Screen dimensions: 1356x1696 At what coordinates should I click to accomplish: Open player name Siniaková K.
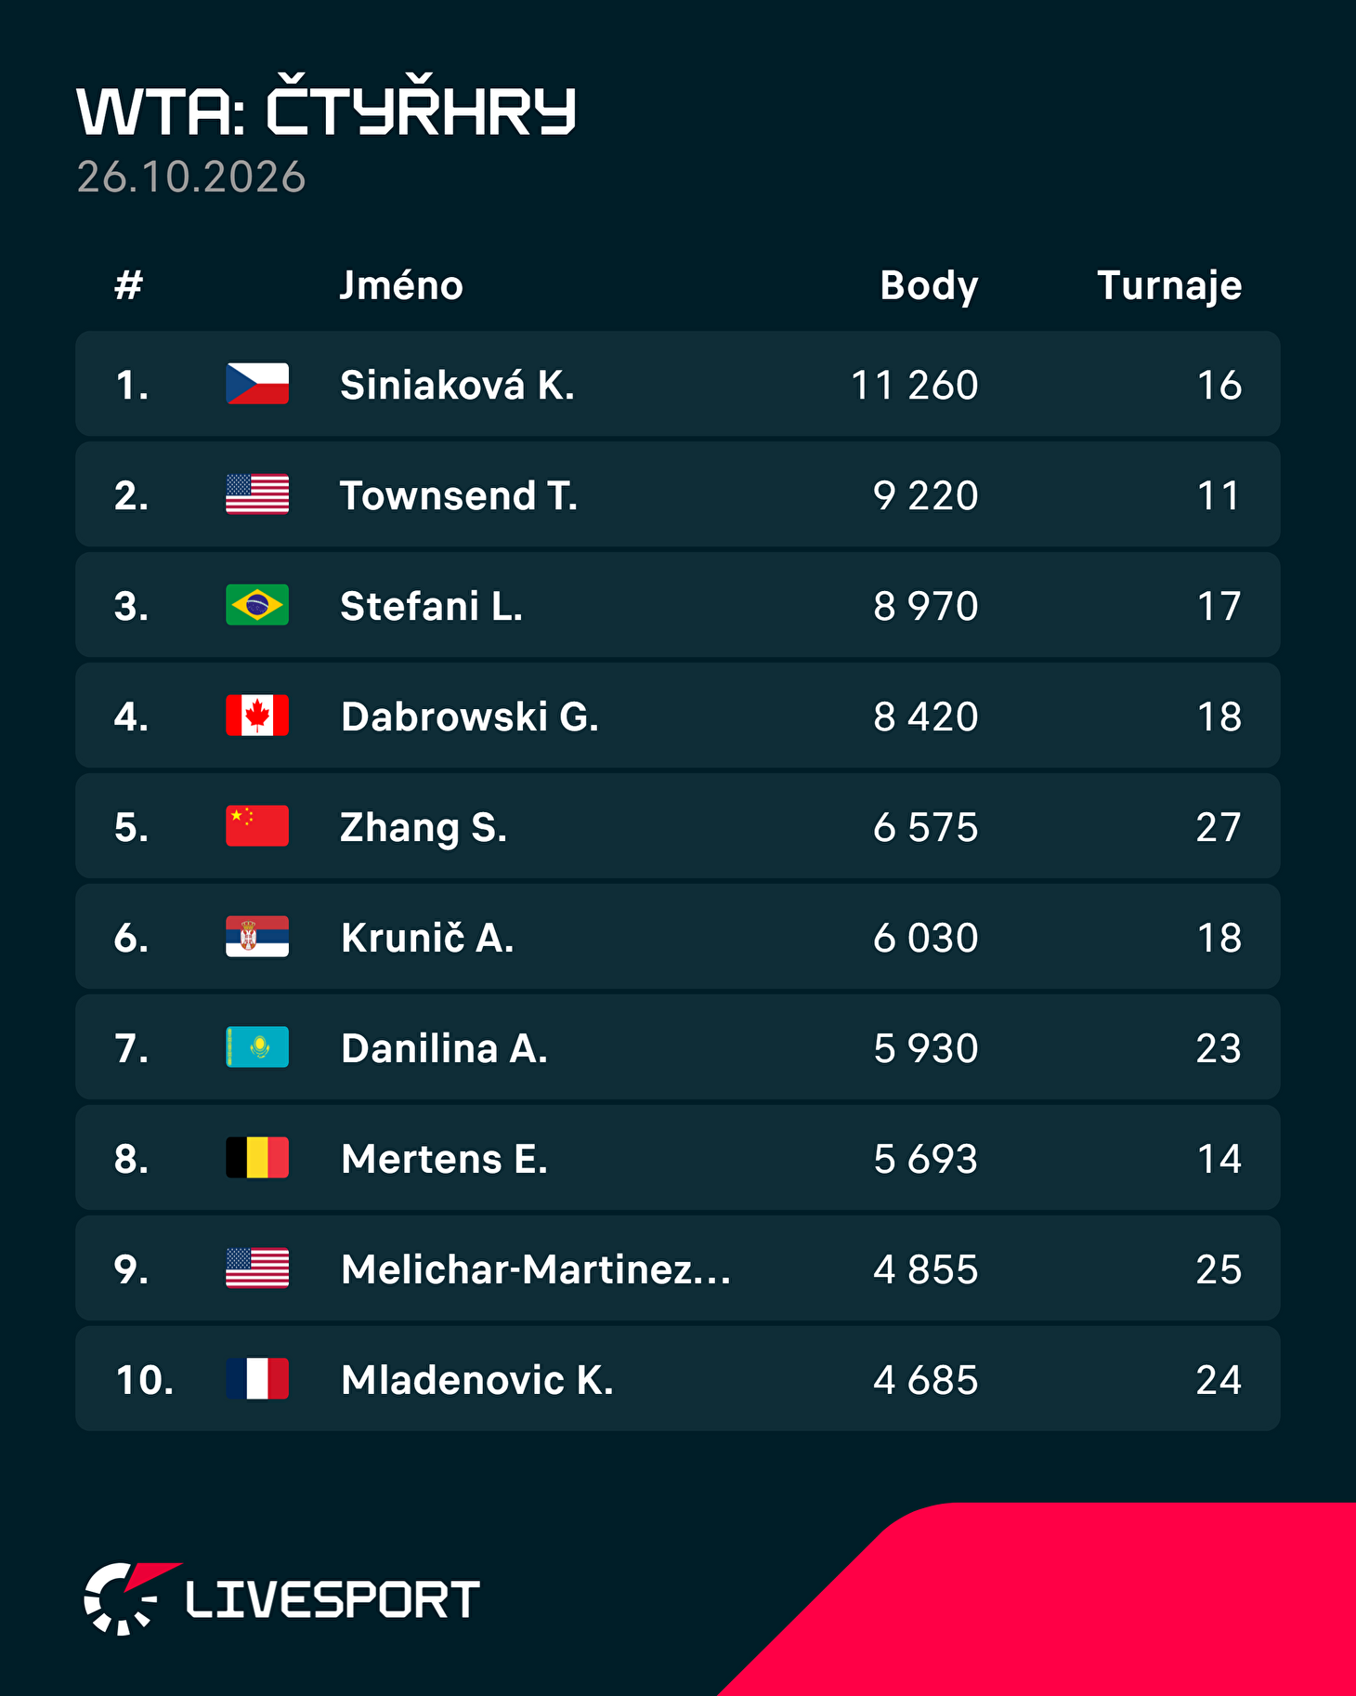457,385
